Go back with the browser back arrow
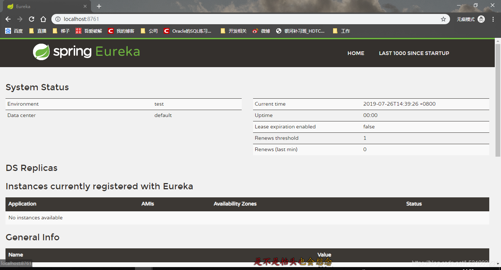Image resolution: width=501 pixels, height=270 pixels. tap(8, 19)
